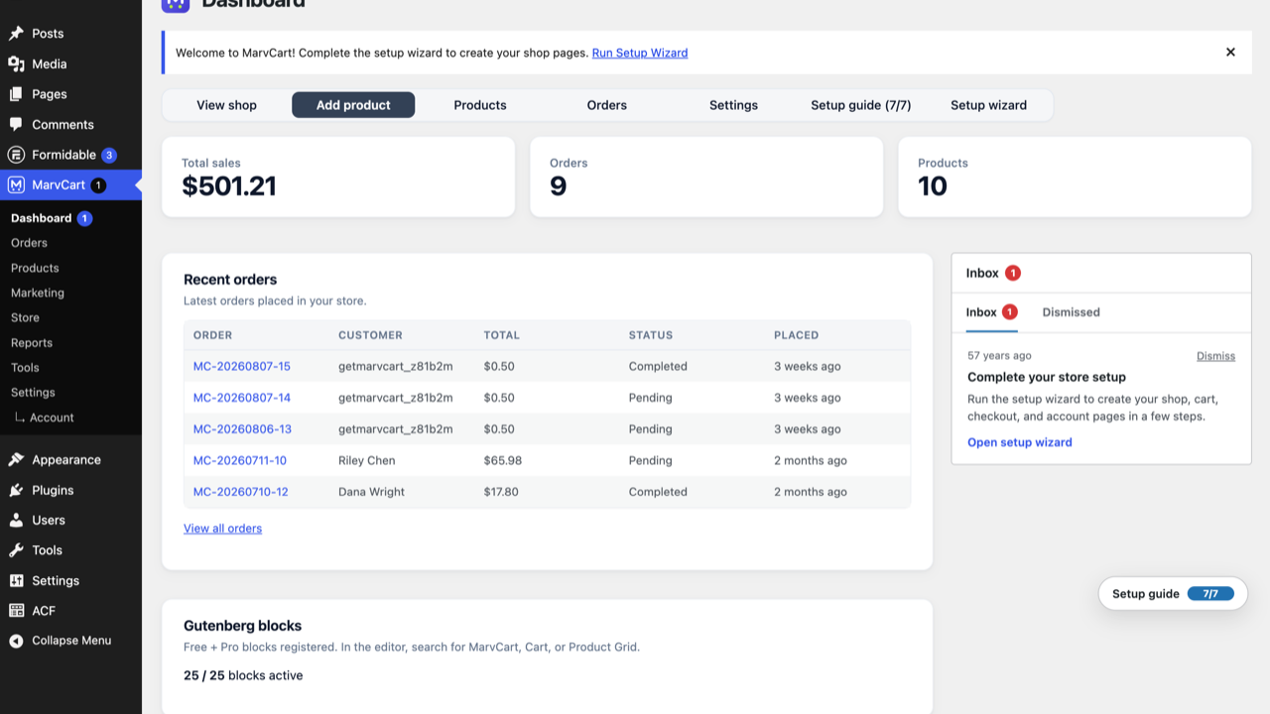Viewport: 1270px width, 714px height.
Task: Open Orders in the MarvCart submenu
Action: 29,243
